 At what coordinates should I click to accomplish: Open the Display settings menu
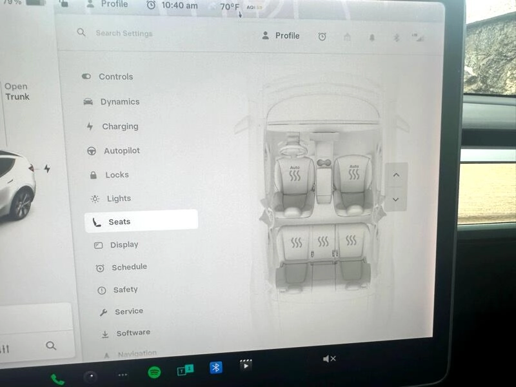116,245
